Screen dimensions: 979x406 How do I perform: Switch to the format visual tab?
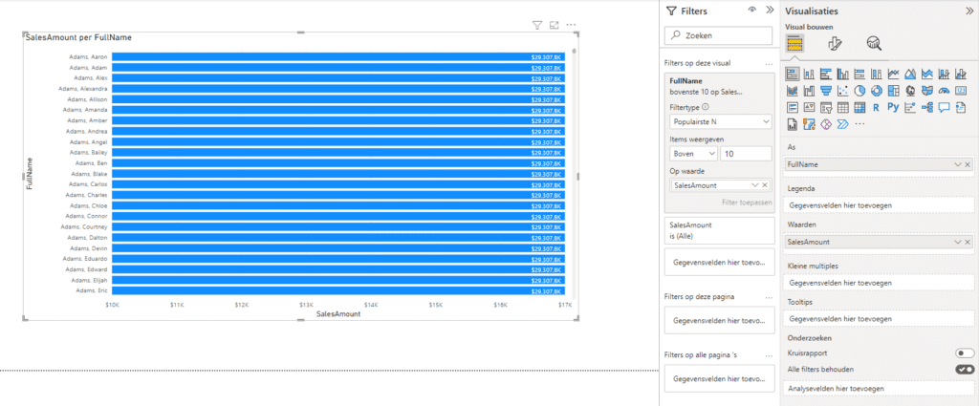click(x=835, y=43)
